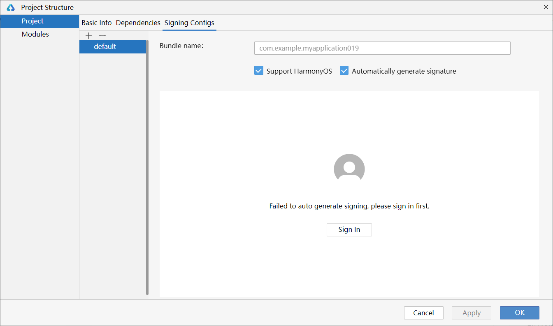Uncheck Automatically generate signature checkbox
The width and height of the screenshot is (553, 326).
(x=344, y=71)
